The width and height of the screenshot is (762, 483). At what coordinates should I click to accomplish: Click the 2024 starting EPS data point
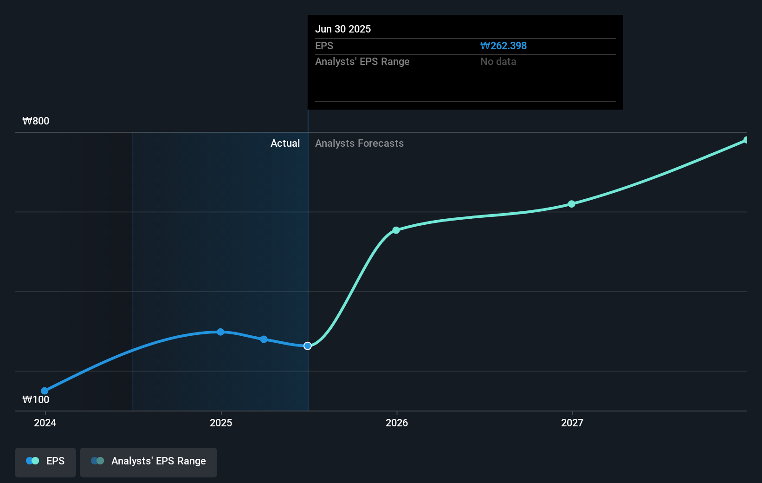tap(44, 391)
